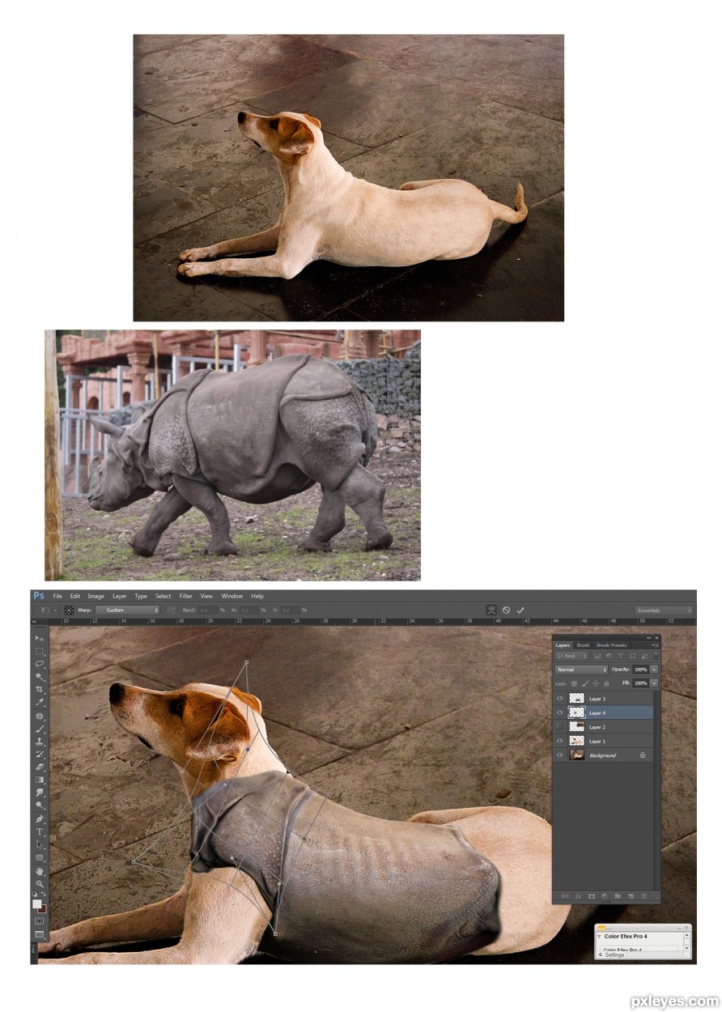Click the Background layer thumbnail
Viewport: 722px width, 1012px height.
577,755
